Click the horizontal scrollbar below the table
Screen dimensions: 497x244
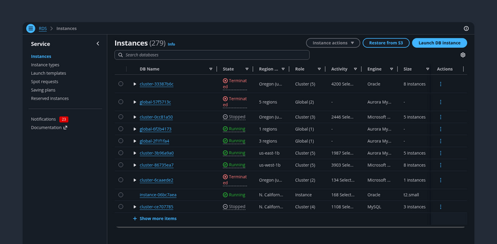(x=290, y=227)
